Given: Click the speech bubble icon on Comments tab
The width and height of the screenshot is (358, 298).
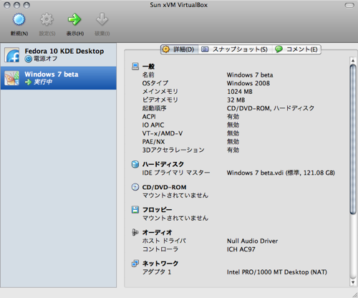Looking at the screenshot, I should tap(279, 49).
